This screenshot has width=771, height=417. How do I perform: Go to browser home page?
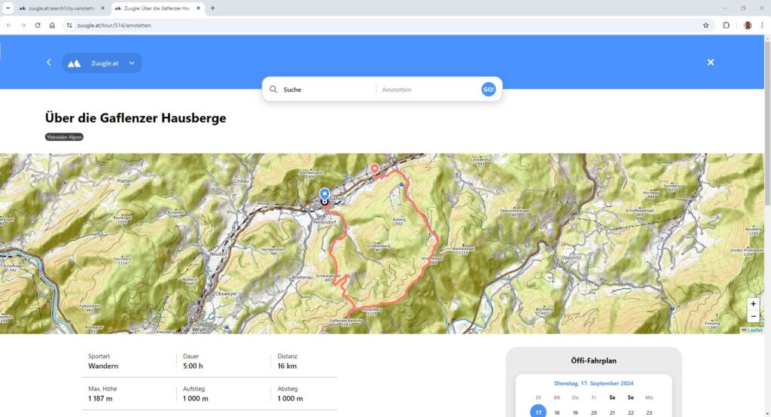[x=52, y=25]
